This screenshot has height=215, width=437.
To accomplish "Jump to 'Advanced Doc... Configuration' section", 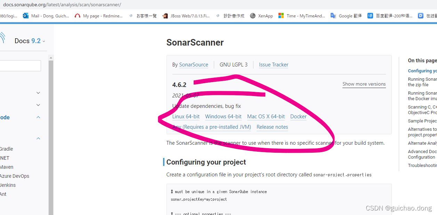I will [422, 154].
